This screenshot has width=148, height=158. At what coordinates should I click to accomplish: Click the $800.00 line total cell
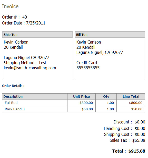point(131,103)
